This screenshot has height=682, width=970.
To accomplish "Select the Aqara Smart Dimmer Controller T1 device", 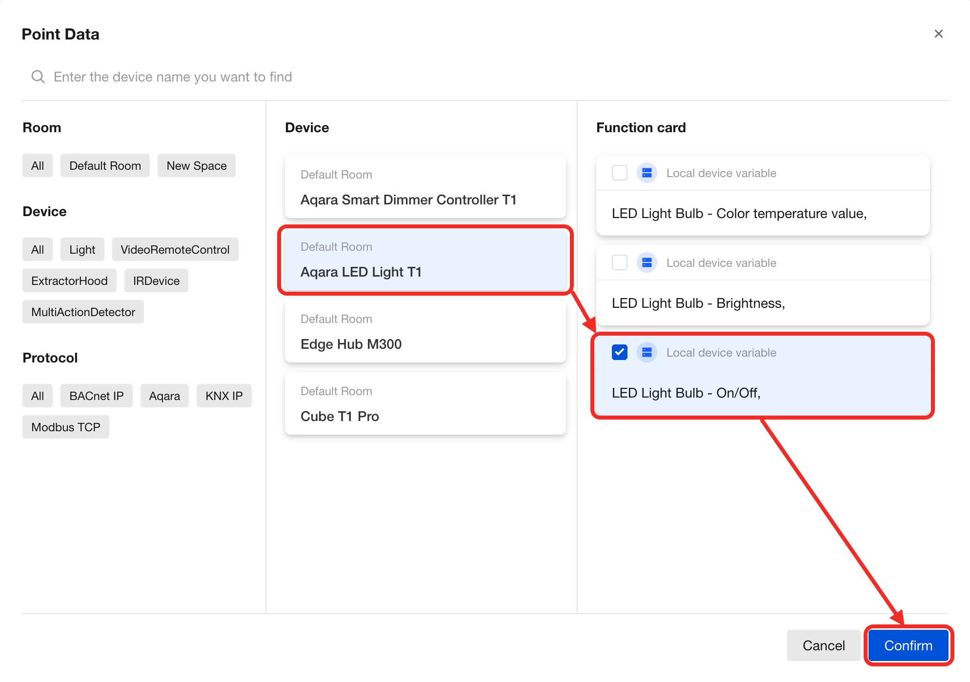I will 425,188.
